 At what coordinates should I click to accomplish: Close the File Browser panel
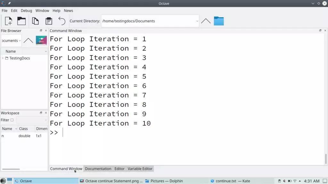point(46,30)
